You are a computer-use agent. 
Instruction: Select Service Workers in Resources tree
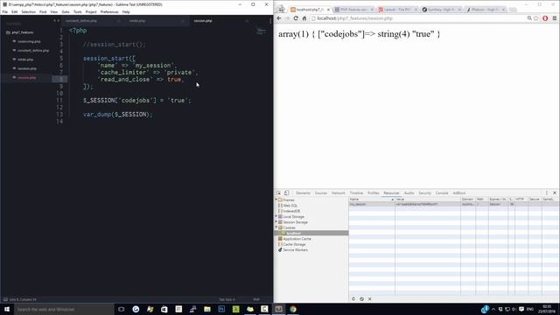[x=295, y=250]
